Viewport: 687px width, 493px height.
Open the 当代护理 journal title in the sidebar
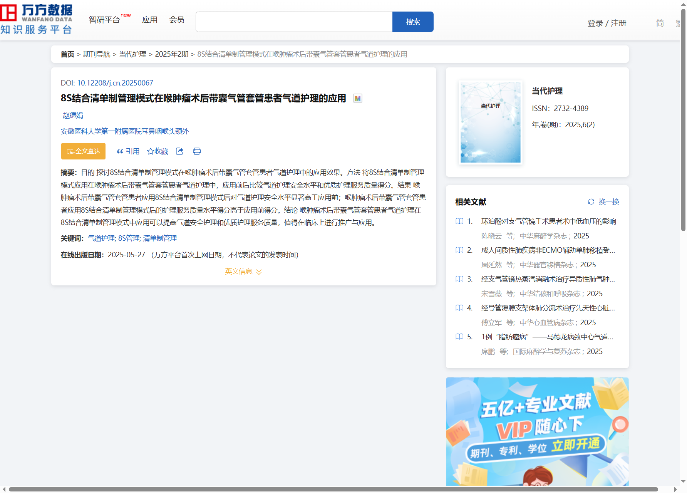(x=547, y=91)
